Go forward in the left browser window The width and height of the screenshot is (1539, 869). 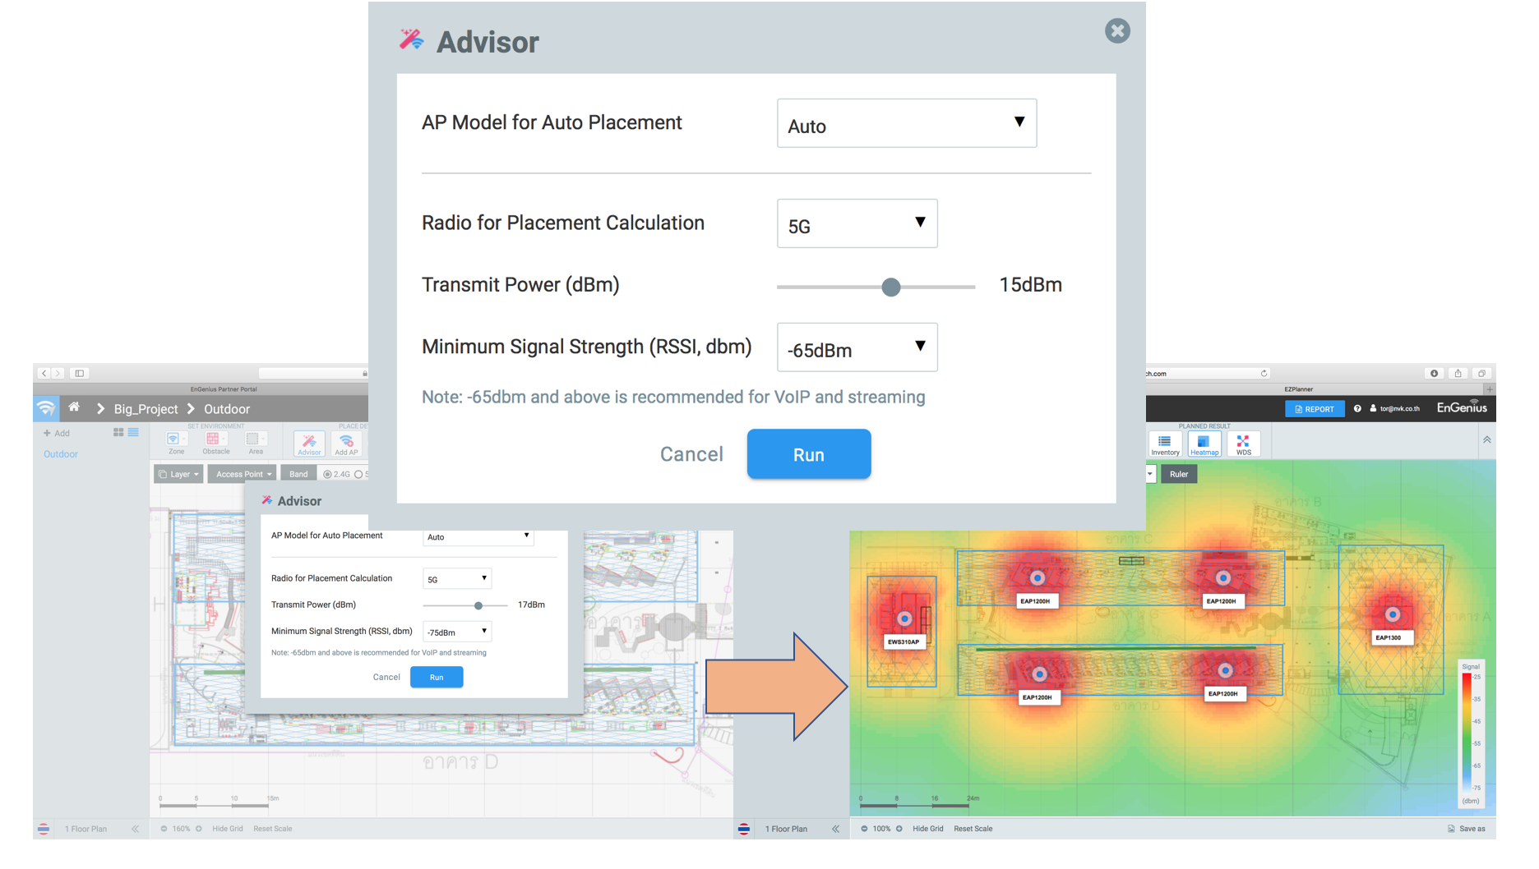tap(58, 373)
